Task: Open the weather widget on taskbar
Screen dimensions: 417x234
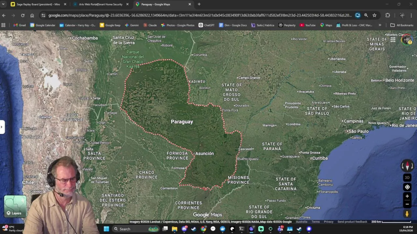Action: [12, 229]
